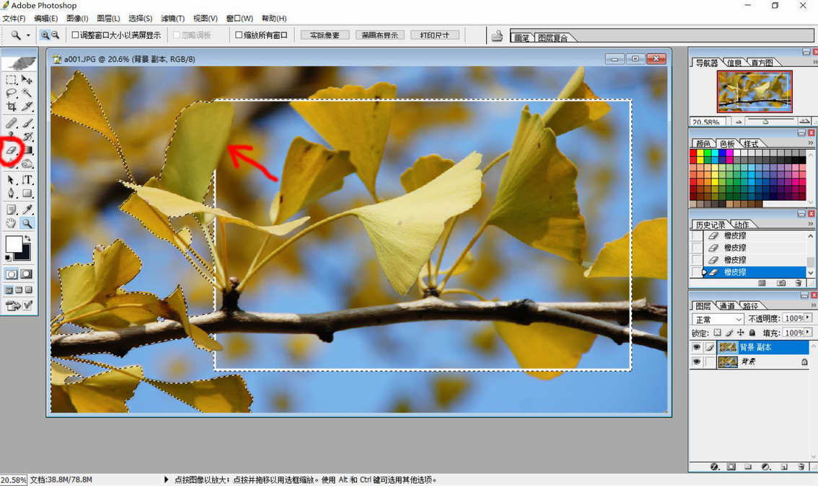The width and height of the screenshot is (818, 486).
Task: Select the Type tool
Action: (x=27, y=180)
